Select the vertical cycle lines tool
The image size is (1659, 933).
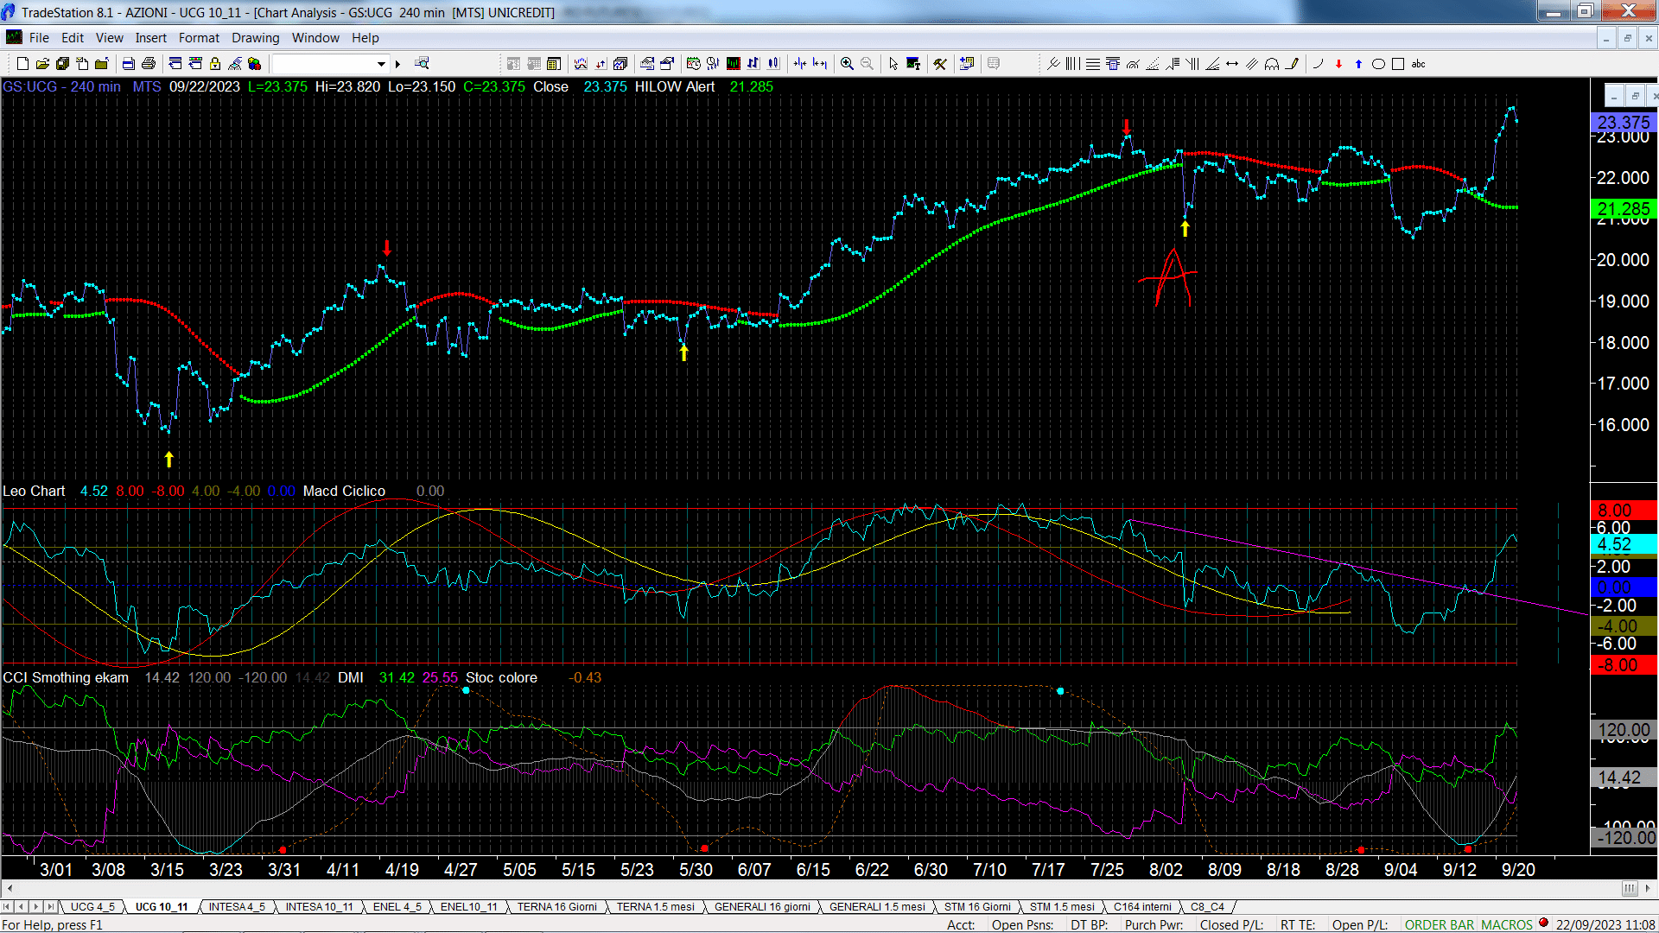(x=1072, y=64)
